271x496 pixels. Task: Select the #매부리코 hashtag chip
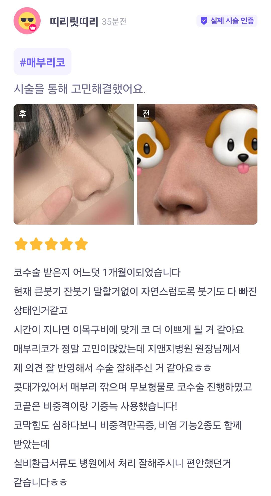point(42,62)
